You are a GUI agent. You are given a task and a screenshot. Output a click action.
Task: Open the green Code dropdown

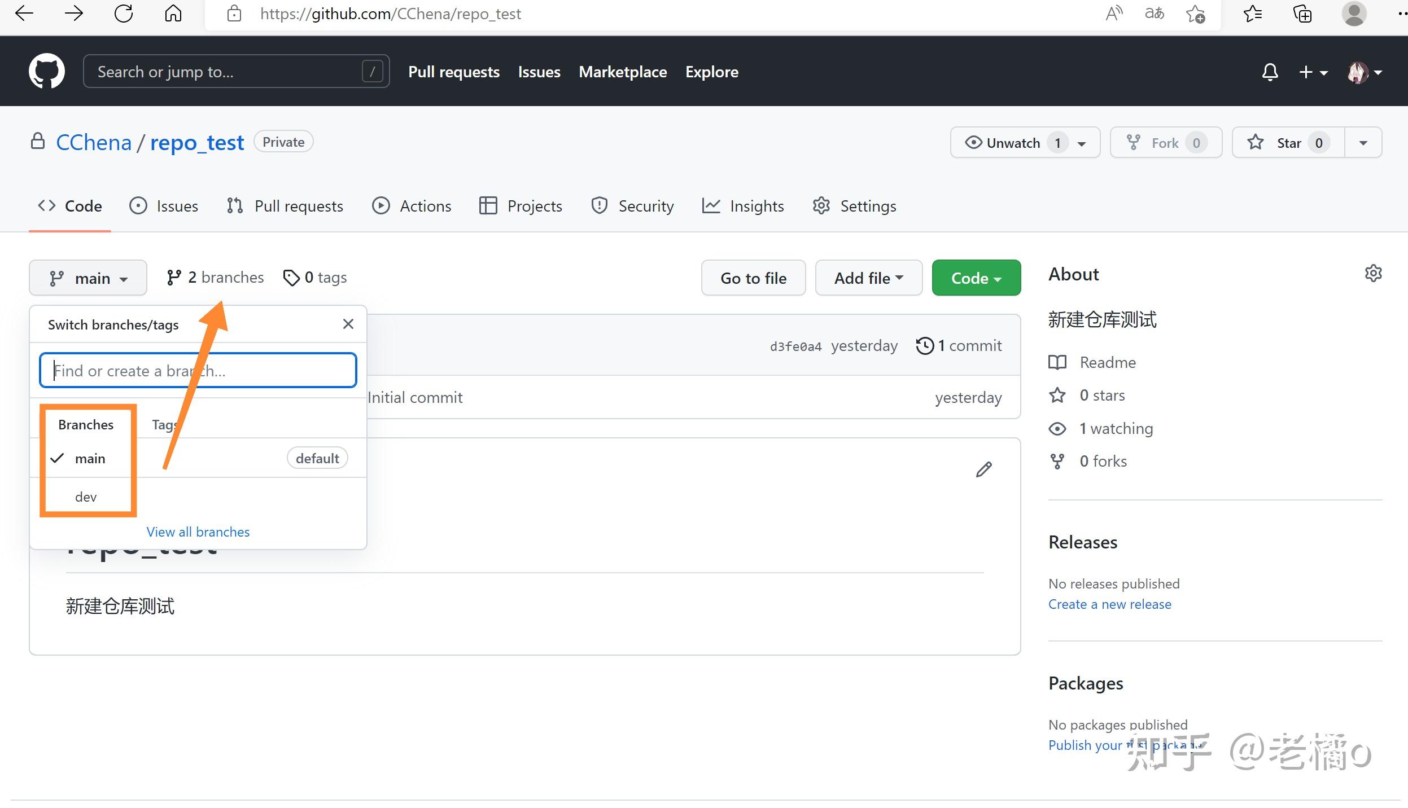click(976, 278)
